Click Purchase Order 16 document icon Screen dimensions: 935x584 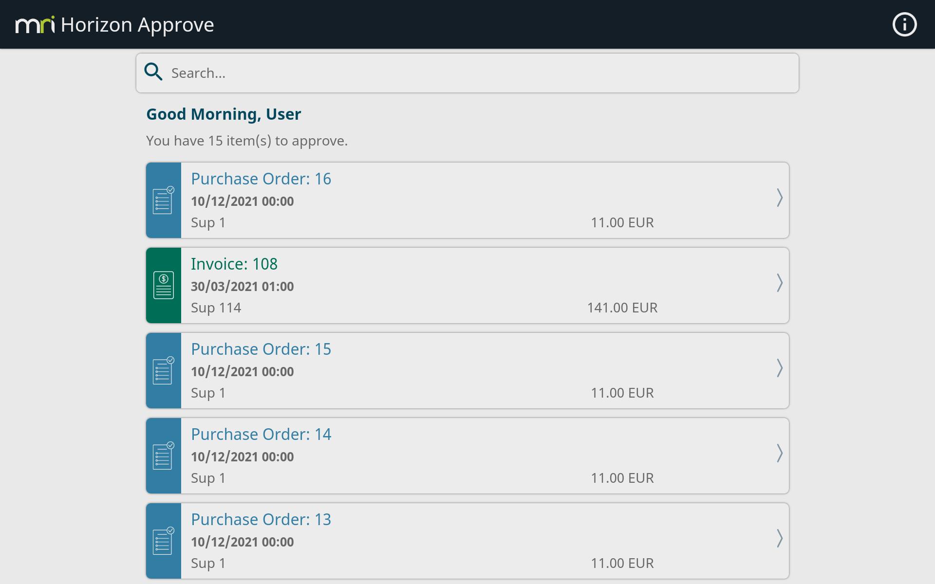click(x=164, y=200)
